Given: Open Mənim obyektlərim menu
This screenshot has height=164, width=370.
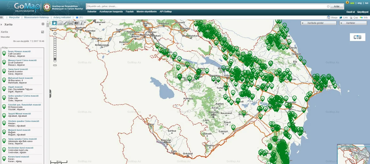Looking at the screenshot, I should tap(146, 12).
